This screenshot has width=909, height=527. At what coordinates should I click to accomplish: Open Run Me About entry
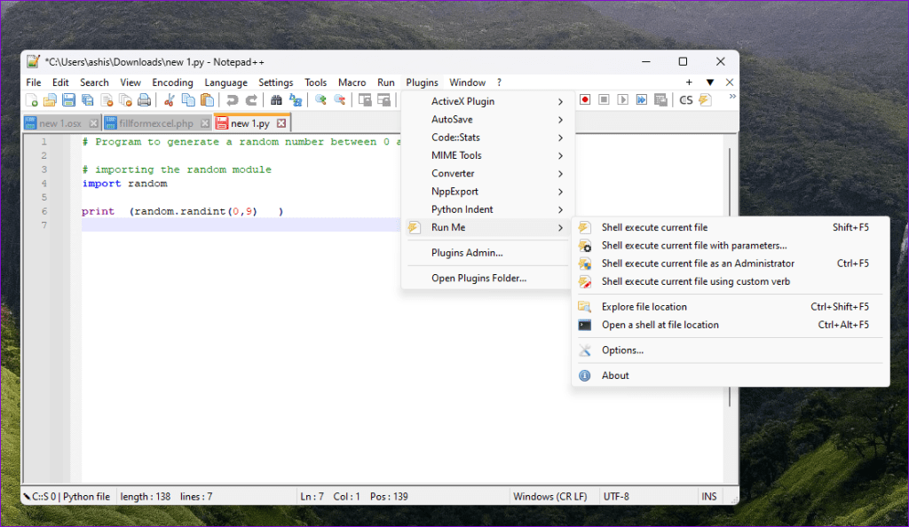731,375
